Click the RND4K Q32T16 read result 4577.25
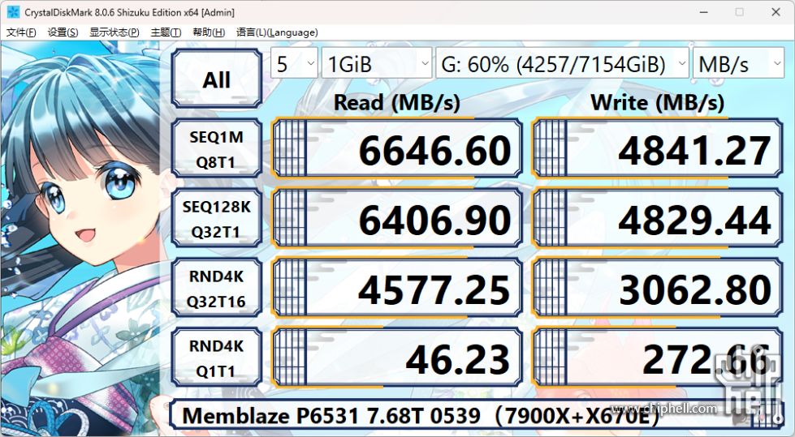This screenshot has width=795, height=437. click(x=397, y=288)
